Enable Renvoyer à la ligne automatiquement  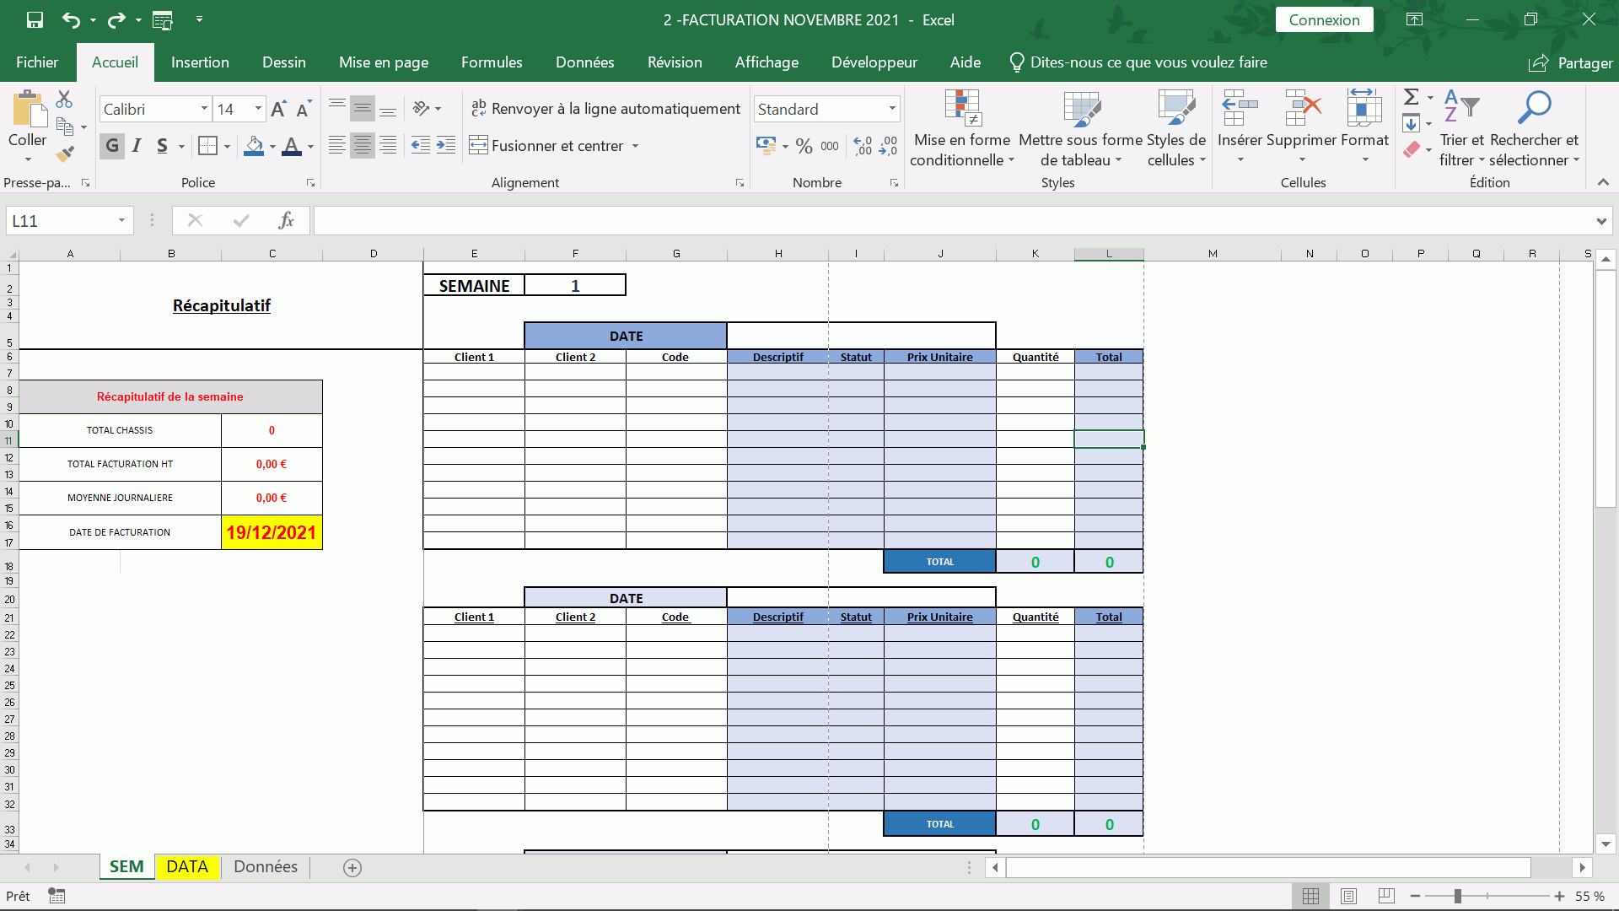[x=605, y=109]
